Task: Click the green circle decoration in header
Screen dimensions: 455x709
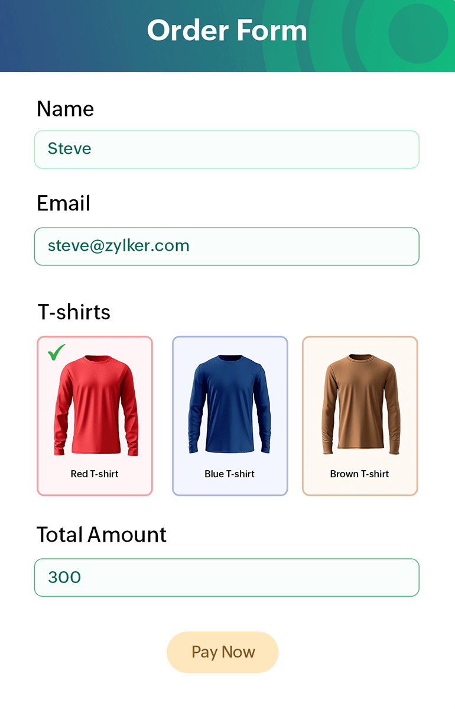Action: [418, 34]
